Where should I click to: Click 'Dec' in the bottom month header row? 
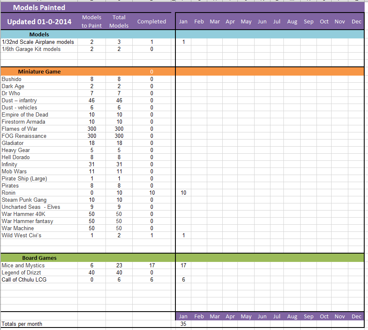(x=356, y=316)
